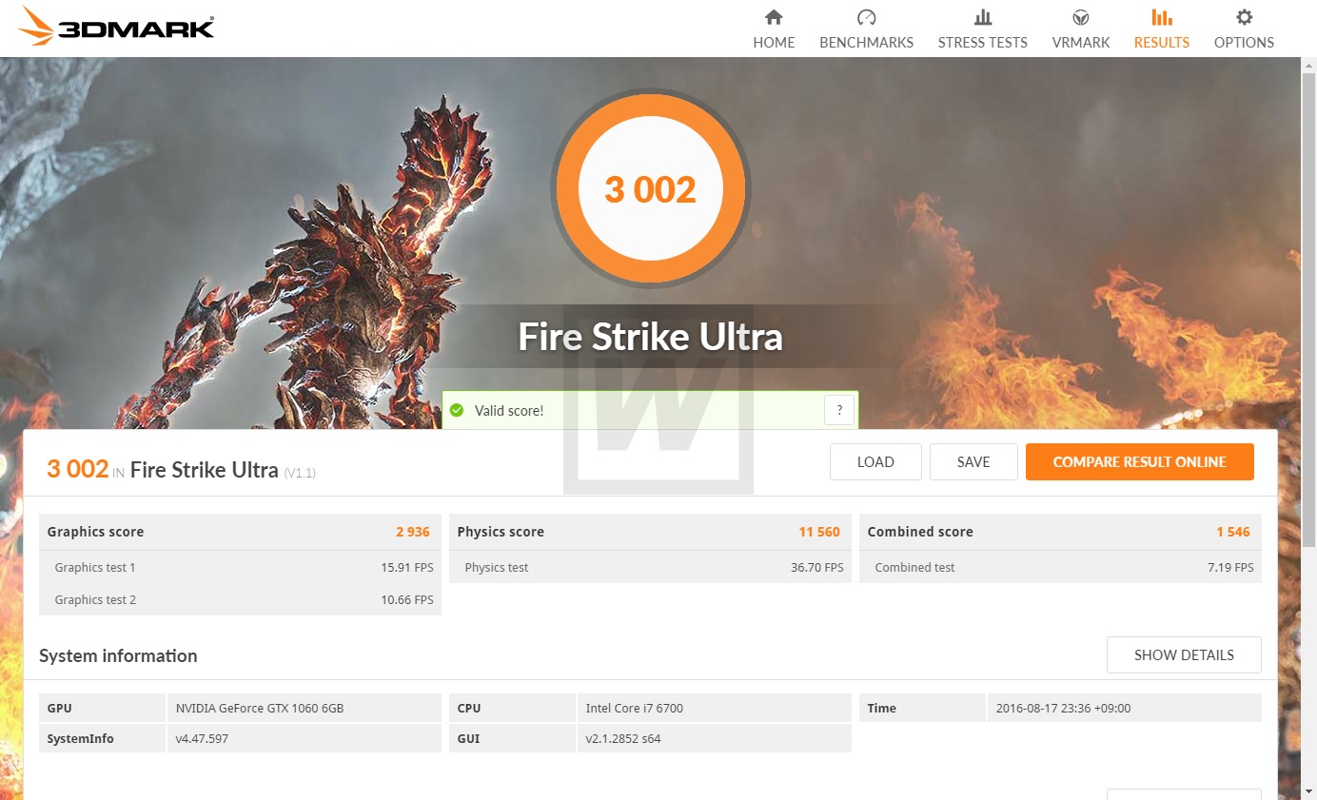Open the Benchmarks tab

(866, 29)
